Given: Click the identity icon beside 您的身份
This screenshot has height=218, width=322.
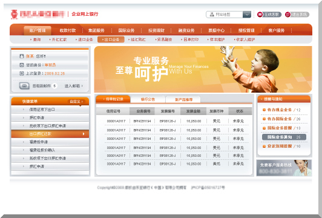Looking at the screenshot, I should pos(21,65).
